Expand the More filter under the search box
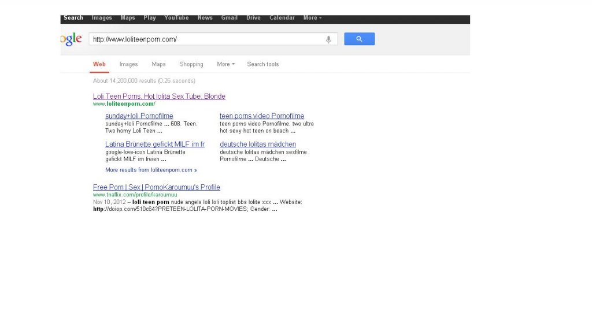The width and height of the screenshot is (592, 334). [226, 64]
